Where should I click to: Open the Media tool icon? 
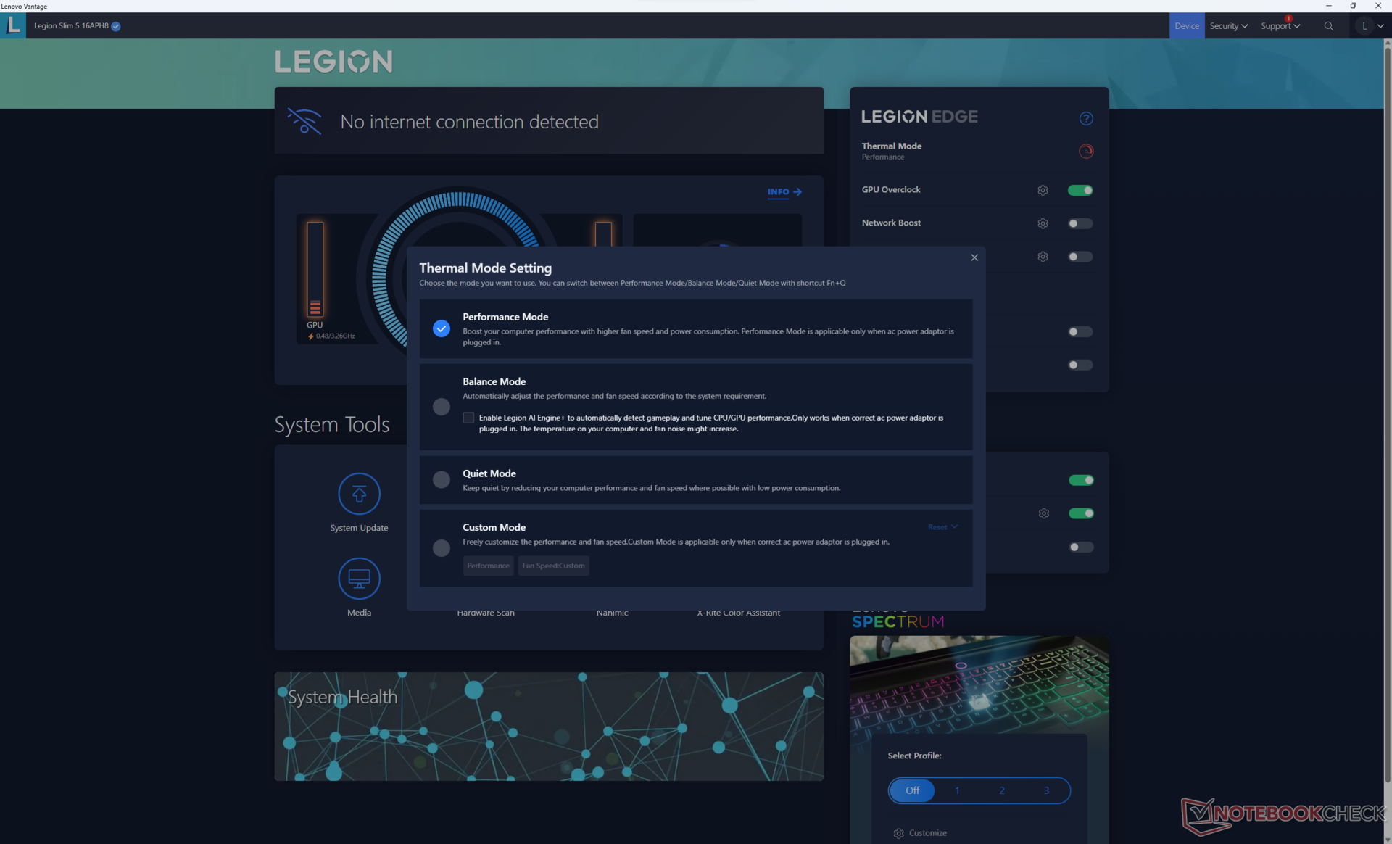(x=359, y=579)
